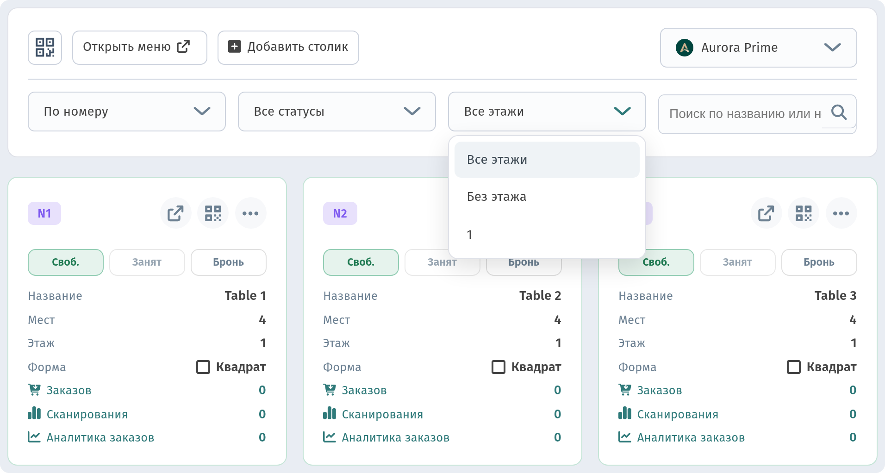Open the Aurora Prime restaurant dropdown
The width and height of the screenshot is (885, 473).
tap(758, 48)
